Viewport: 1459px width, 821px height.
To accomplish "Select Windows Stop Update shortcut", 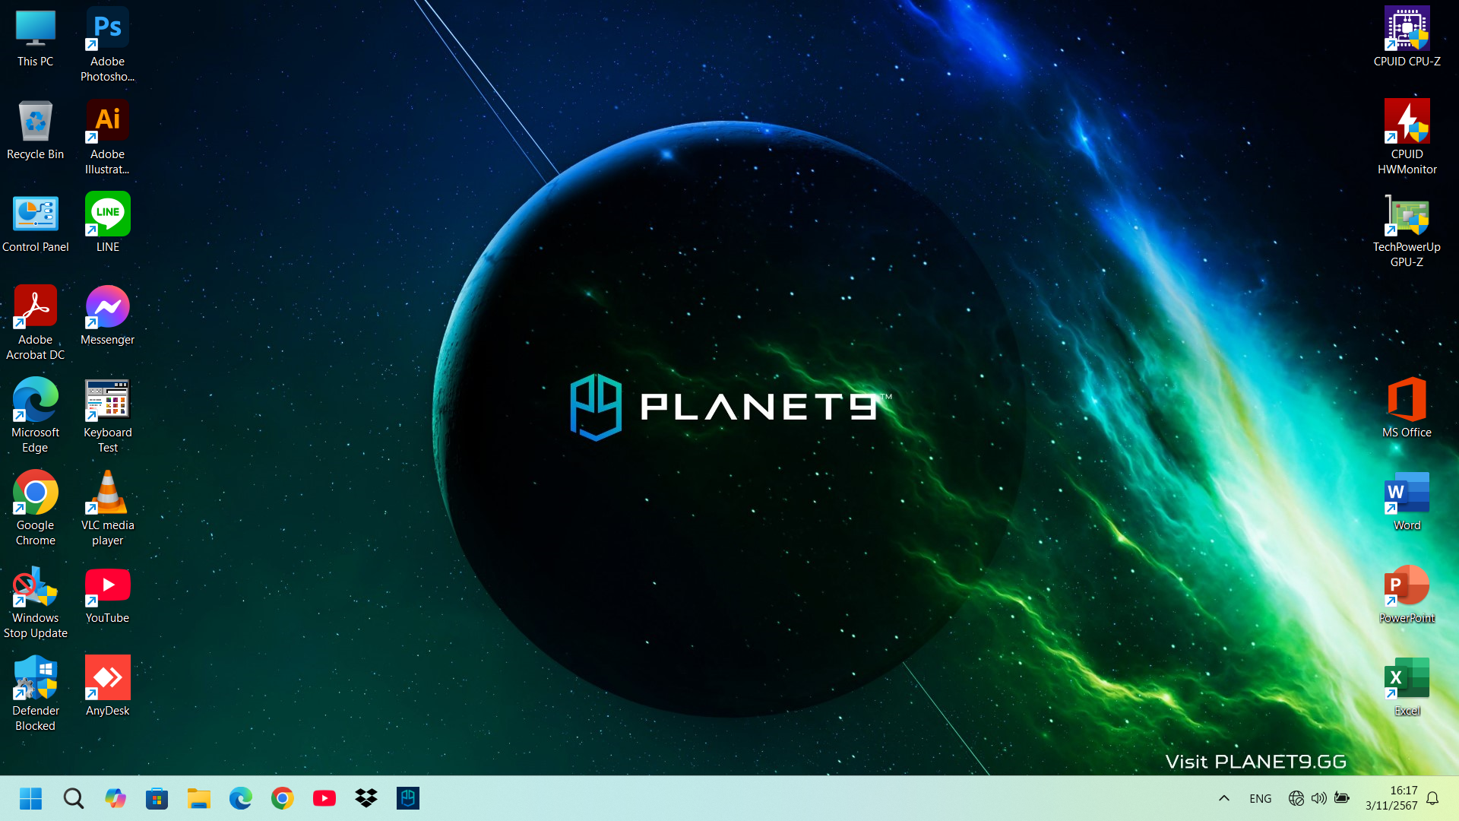I will [x=35, y=601].
